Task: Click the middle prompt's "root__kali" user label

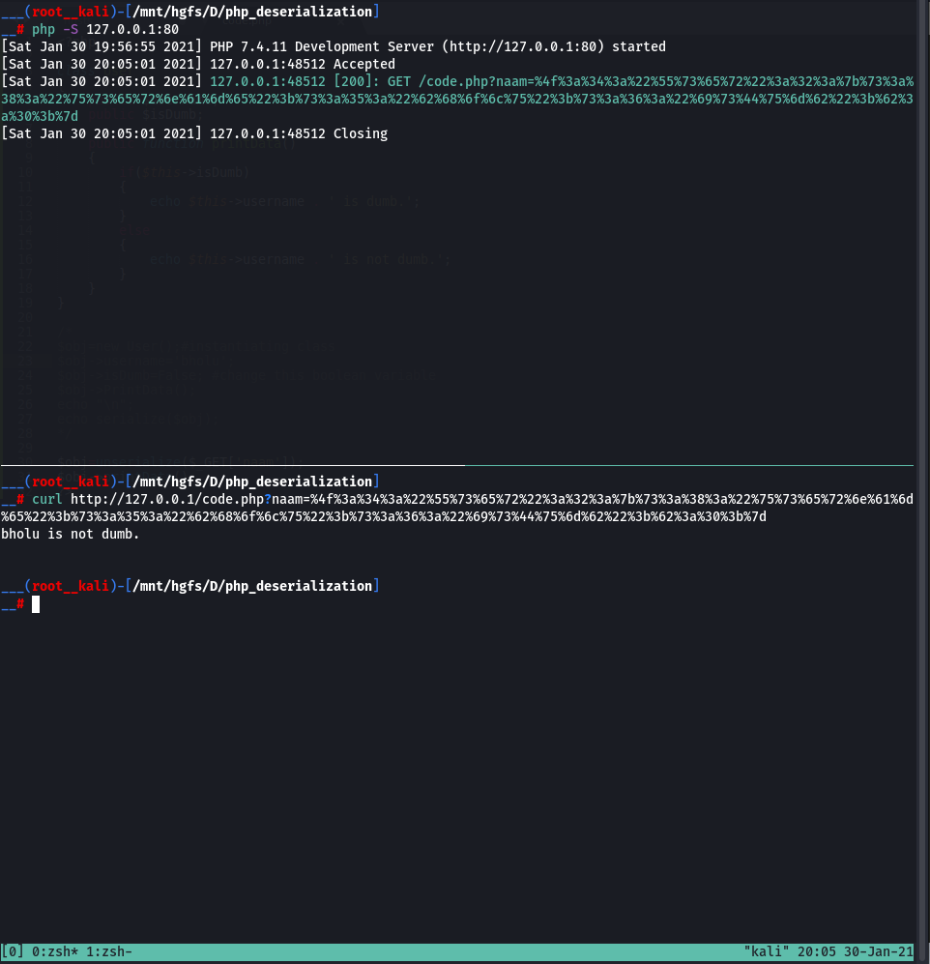Action: pos(70,482)
